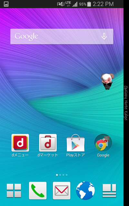Tap the picture notification icon in status bar

tap(6, 4)
